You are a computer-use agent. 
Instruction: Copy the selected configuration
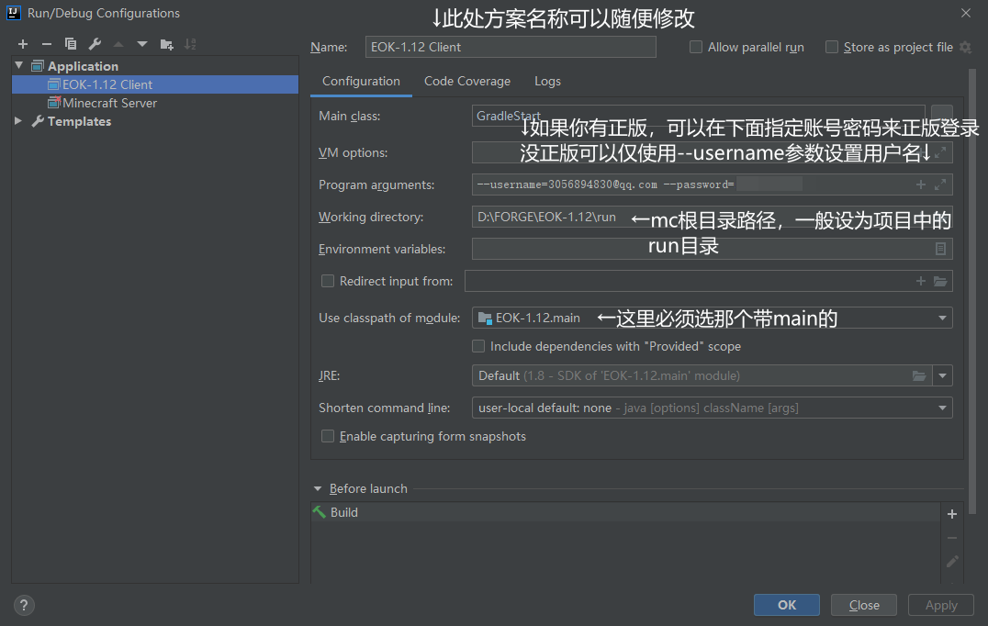point(71,44)
